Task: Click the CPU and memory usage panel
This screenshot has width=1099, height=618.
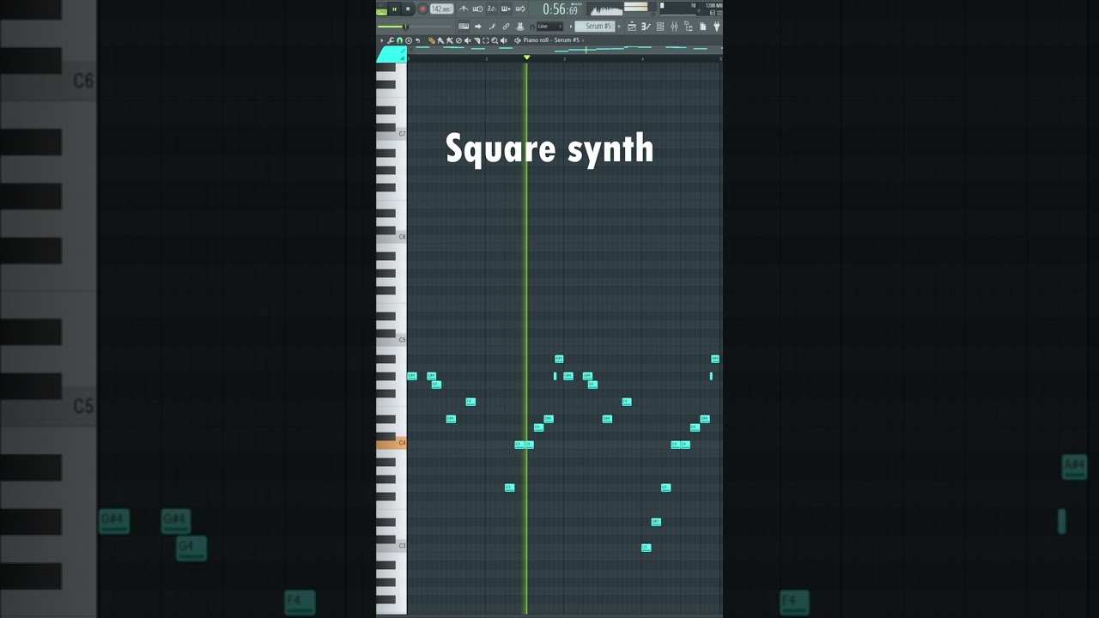Action: [690, 9]
